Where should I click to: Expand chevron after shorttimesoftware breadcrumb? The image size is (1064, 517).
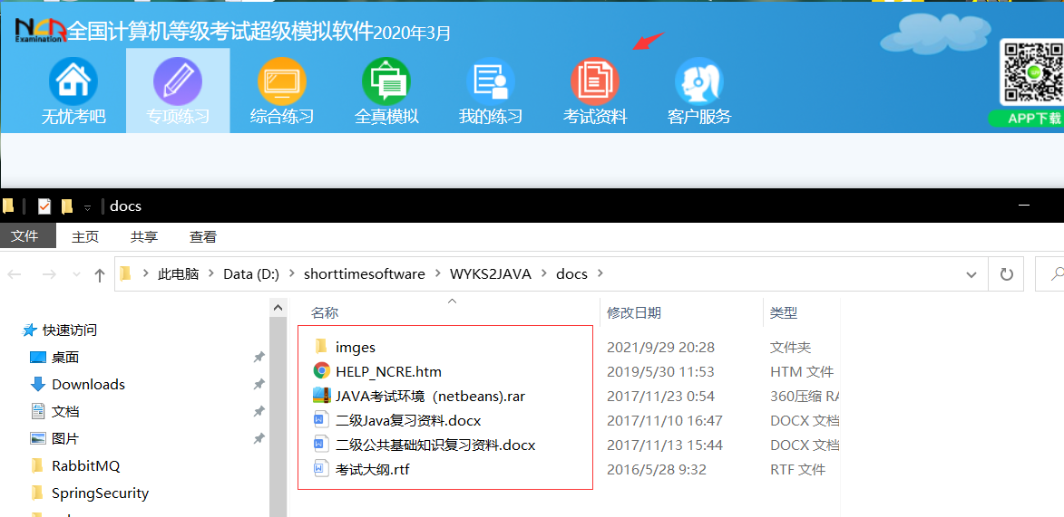pos(438,274)
